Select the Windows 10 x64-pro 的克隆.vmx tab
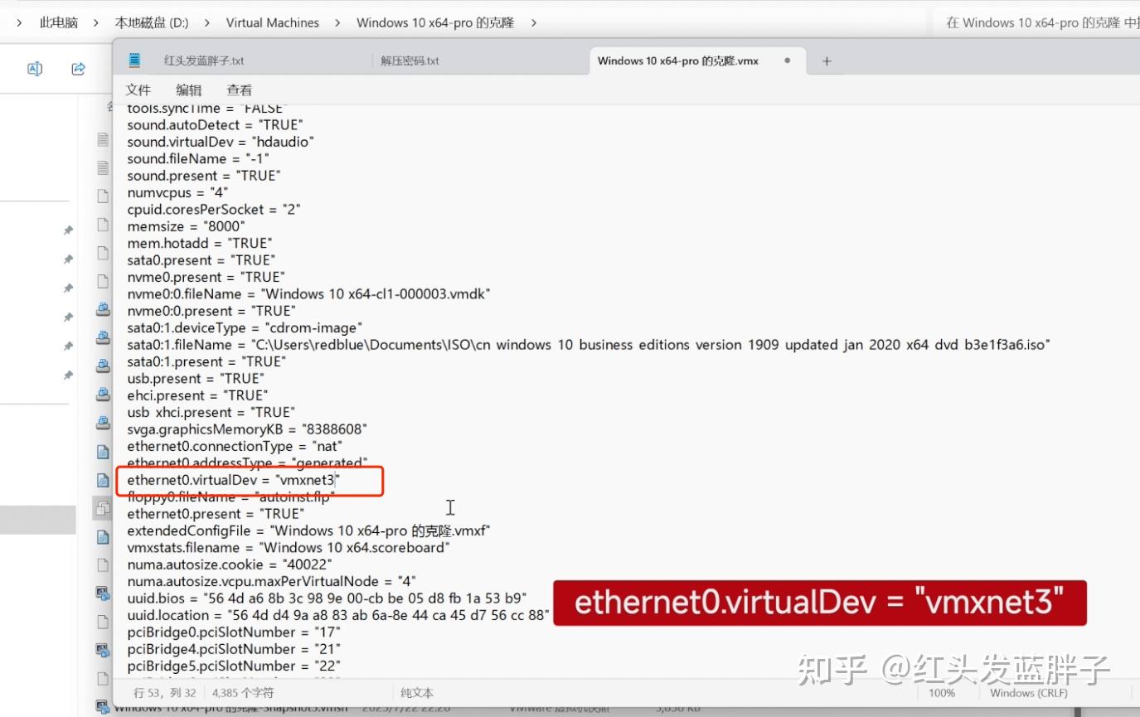Screen dimensions: 1140x717 coord(677,61)
